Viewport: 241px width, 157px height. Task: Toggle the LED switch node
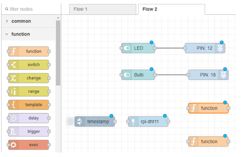(x=127, y=48)
